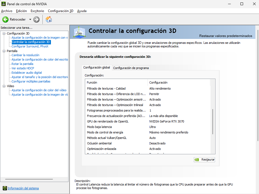The width and height of the screenshot is (259, 194).
Task: Select Oclusión ambiental row
Action: pyautogui.click(x=148, y=143)
